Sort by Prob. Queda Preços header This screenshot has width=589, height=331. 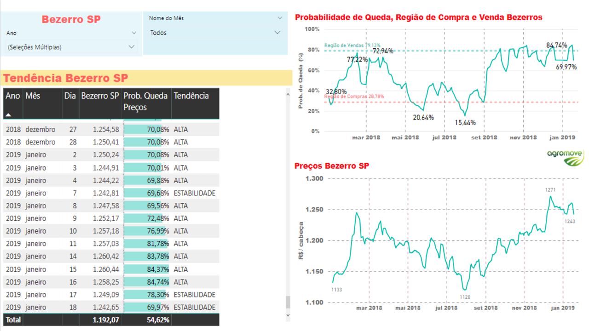(x=145, y=101)
